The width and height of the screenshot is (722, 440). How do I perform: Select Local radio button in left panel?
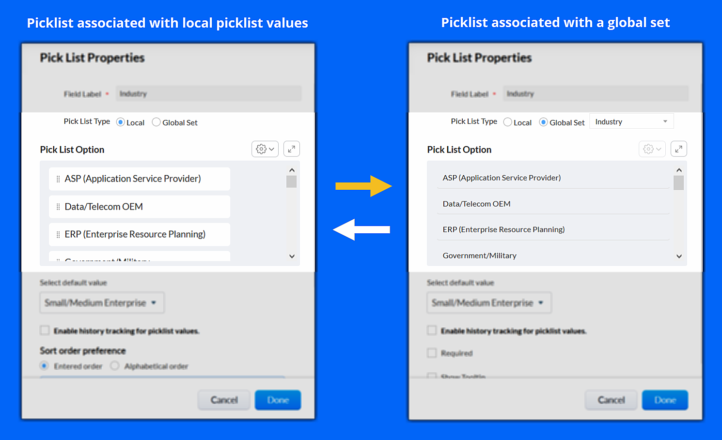(x=121, y=122)
